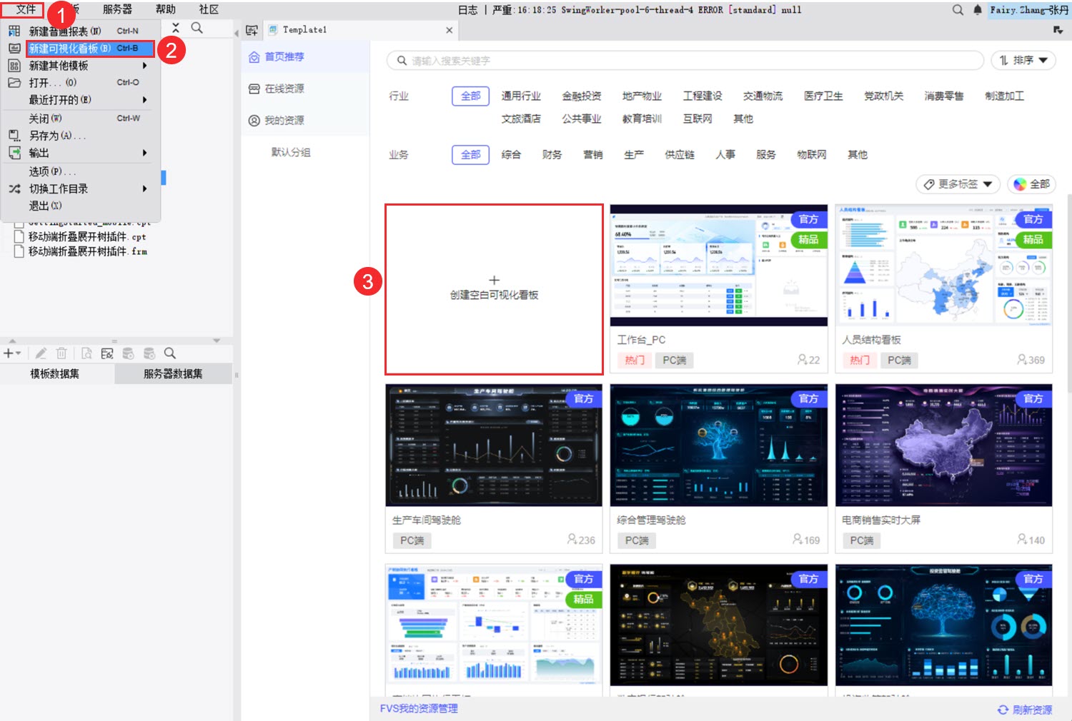Click the template list icon beside Template1 tab
1072x721 pixels.
(252, 30)
